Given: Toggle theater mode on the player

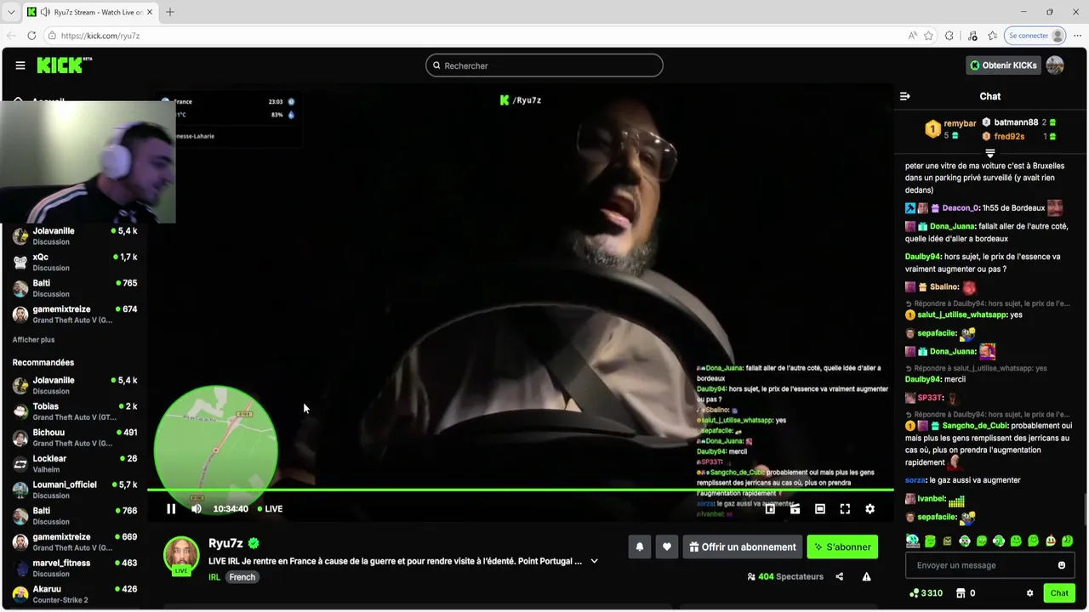Looking at the screenshot, I should 820,509.
